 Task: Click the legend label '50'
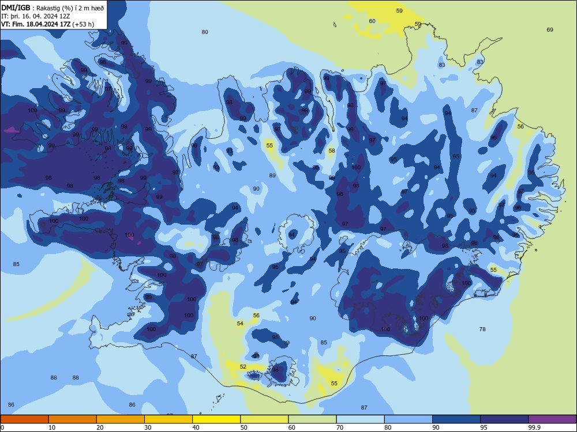[243, 427]
